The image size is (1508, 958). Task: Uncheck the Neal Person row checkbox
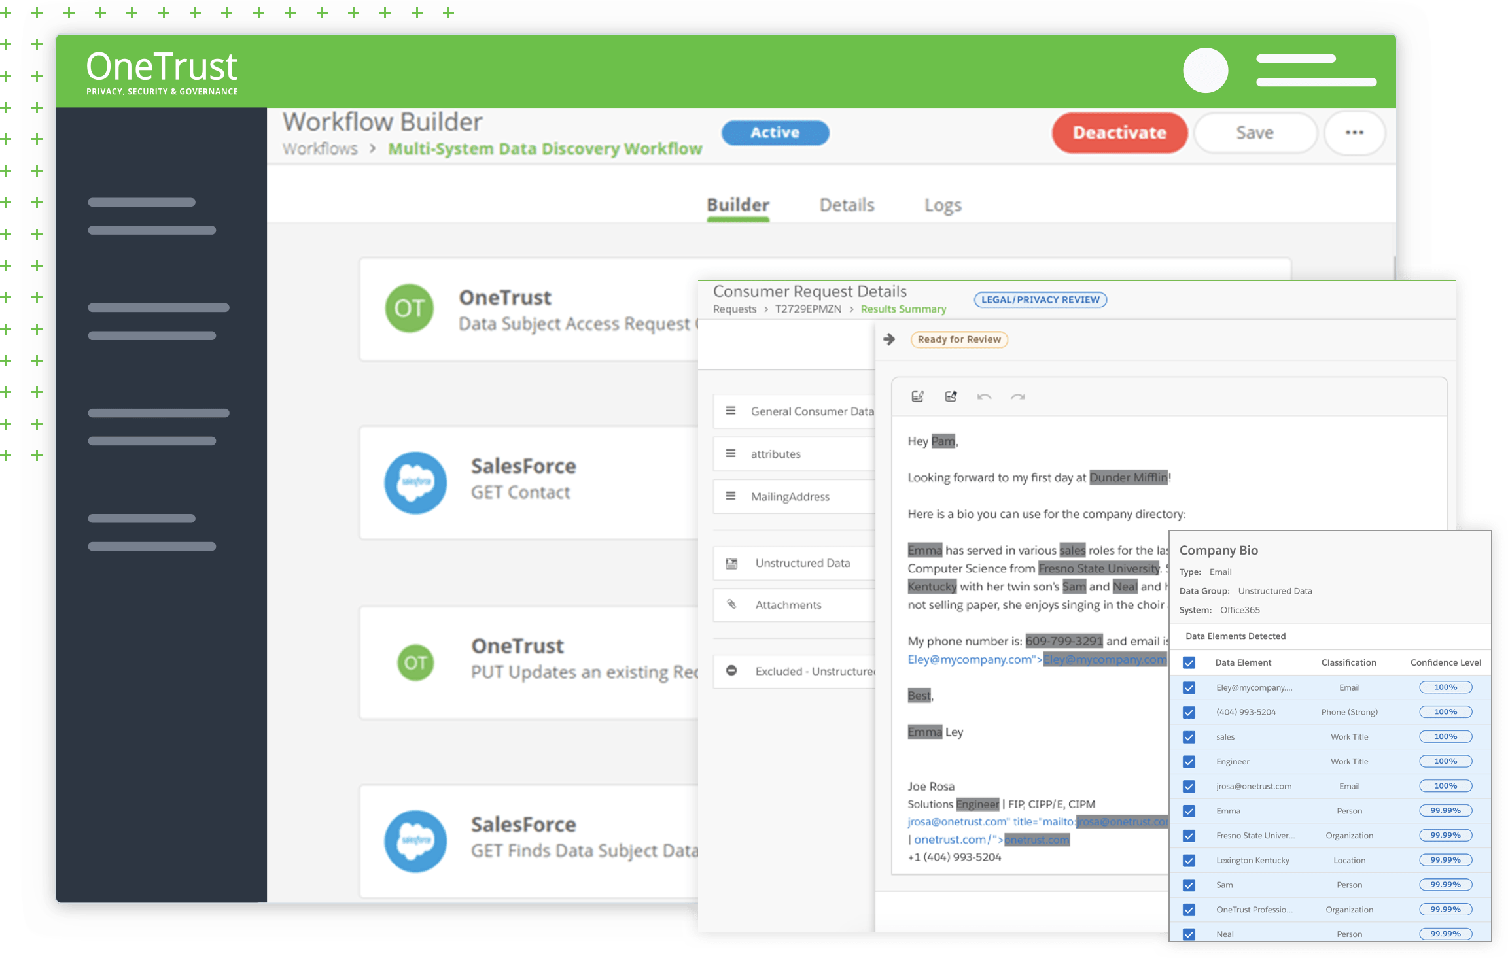[1189, 934]
